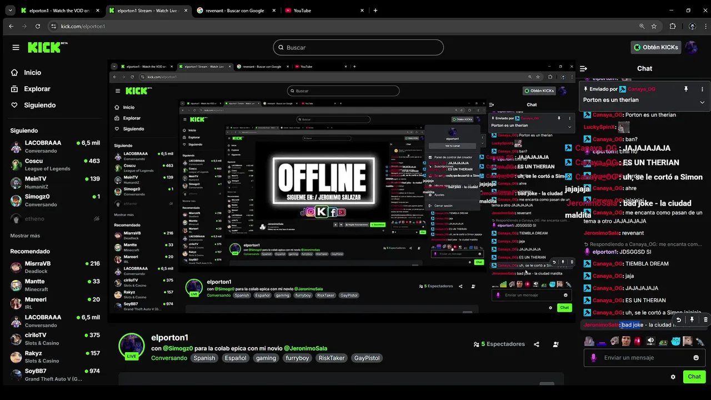The width and height of the screenshot is (711, 400).
Task: Select the furryboy tag
Action: pyautogui.click(x=297, y=358)
